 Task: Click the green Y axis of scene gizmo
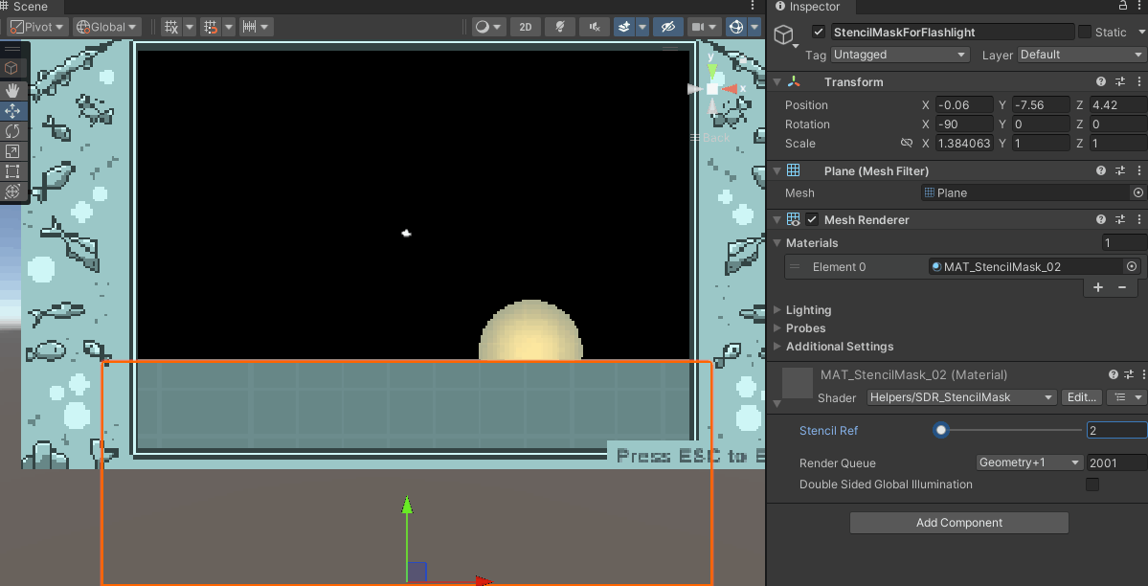point(711,70)
